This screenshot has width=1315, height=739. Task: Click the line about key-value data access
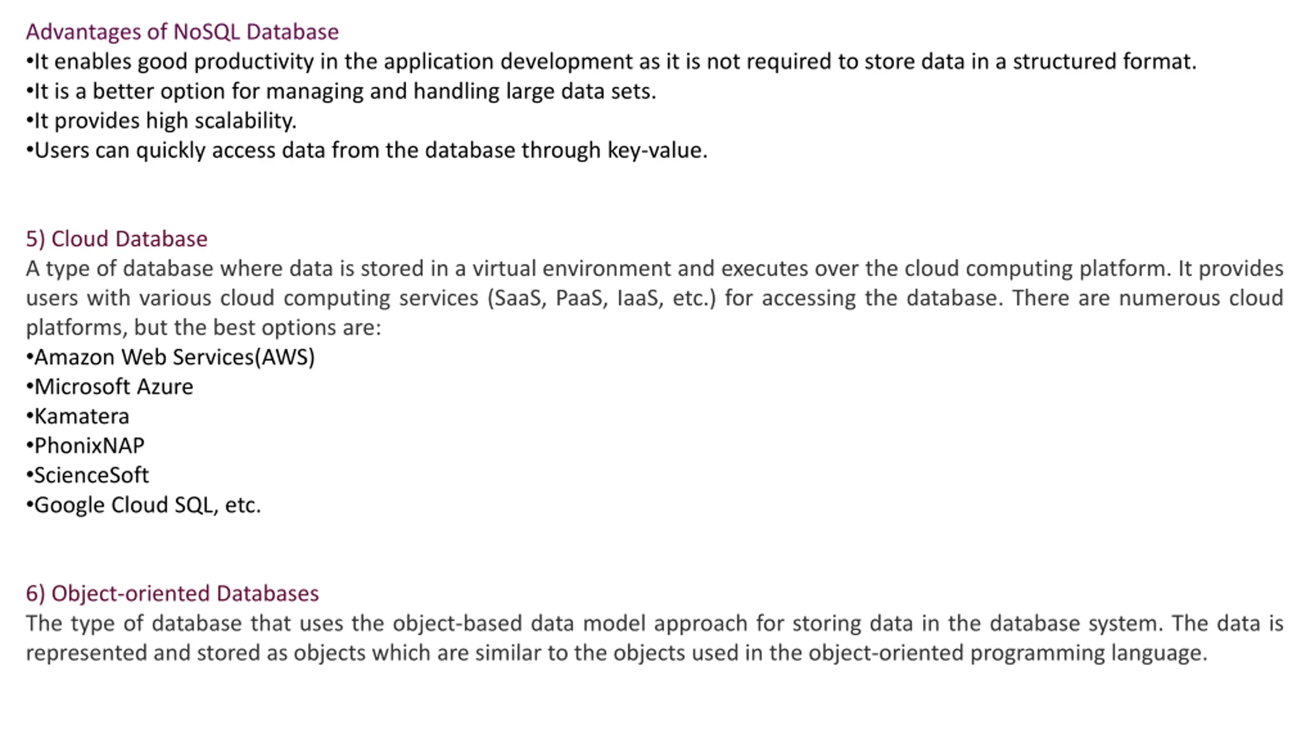[367, 151]
